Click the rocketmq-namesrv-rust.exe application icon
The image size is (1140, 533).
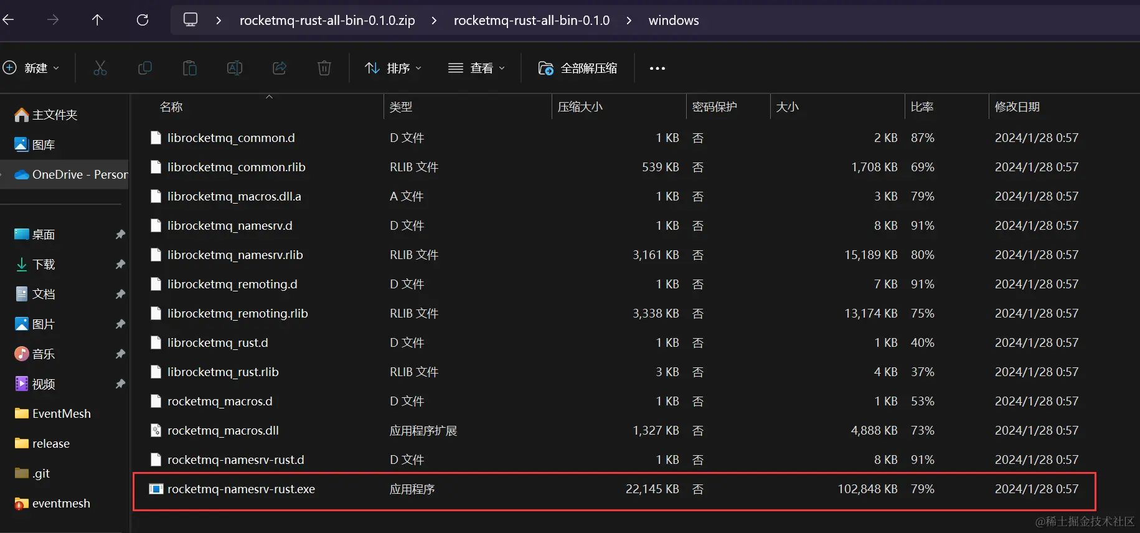156,489
